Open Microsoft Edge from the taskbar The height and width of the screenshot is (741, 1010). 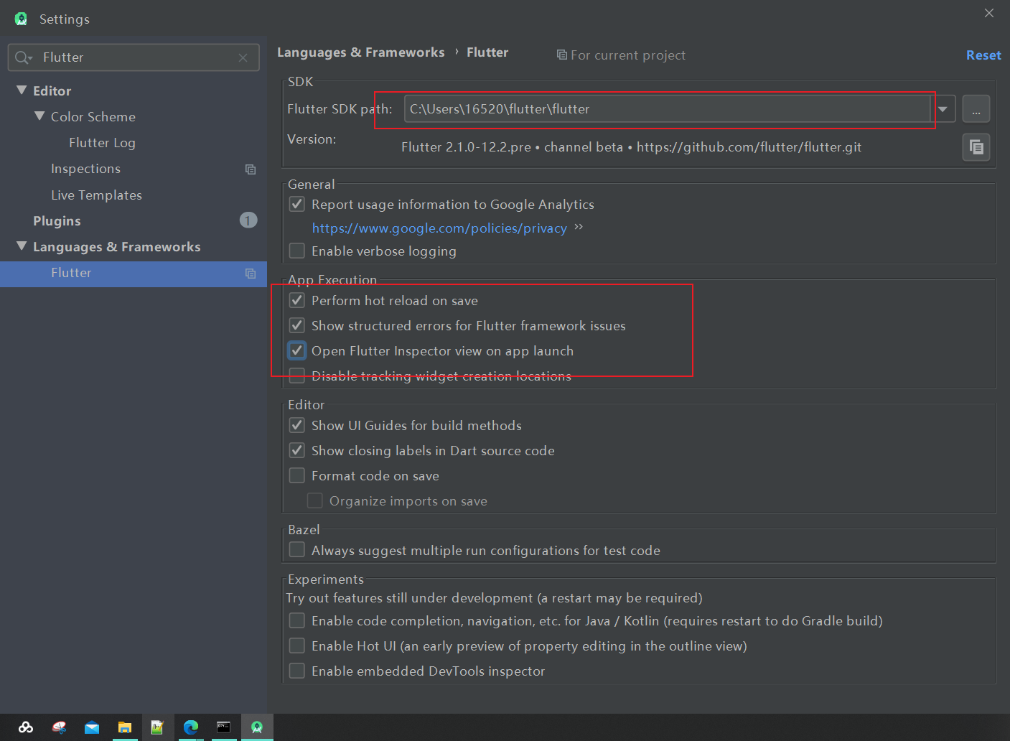pos(190,727)
